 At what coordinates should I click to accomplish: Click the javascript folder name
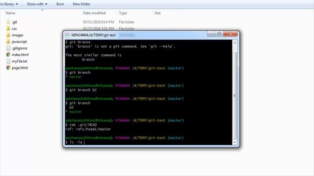[x=19, y=42]
